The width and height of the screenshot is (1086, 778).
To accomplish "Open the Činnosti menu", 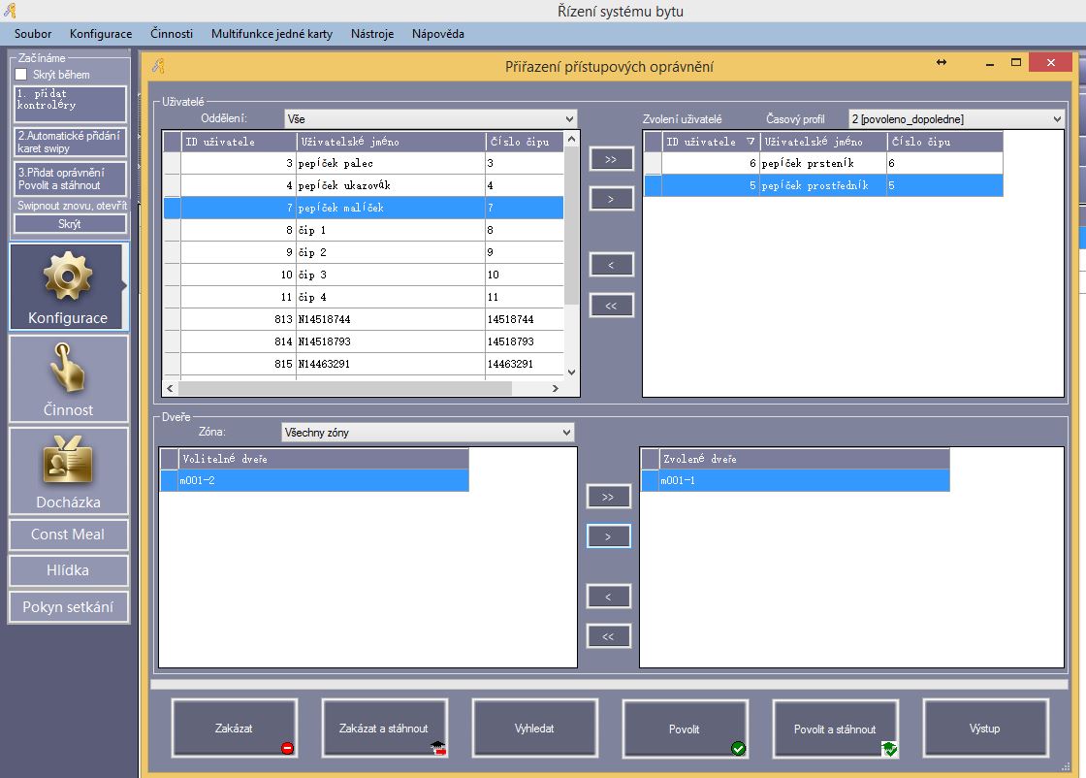I will [x=172, y=33].
